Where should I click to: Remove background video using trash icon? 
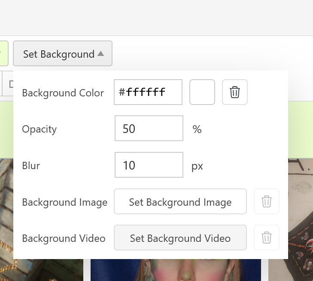coord(266,238)
